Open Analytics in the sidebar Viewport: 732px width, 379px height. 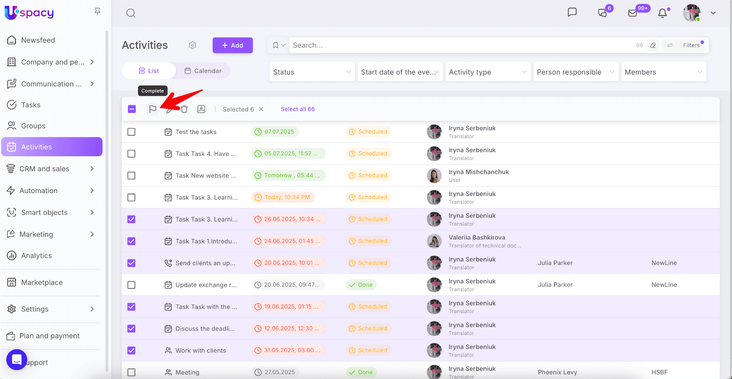point(37,256)
